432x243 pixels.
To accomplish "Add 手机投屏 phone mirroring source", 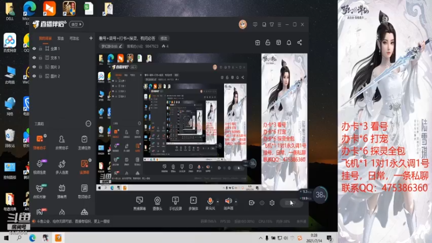I will (x=175, y=204).
